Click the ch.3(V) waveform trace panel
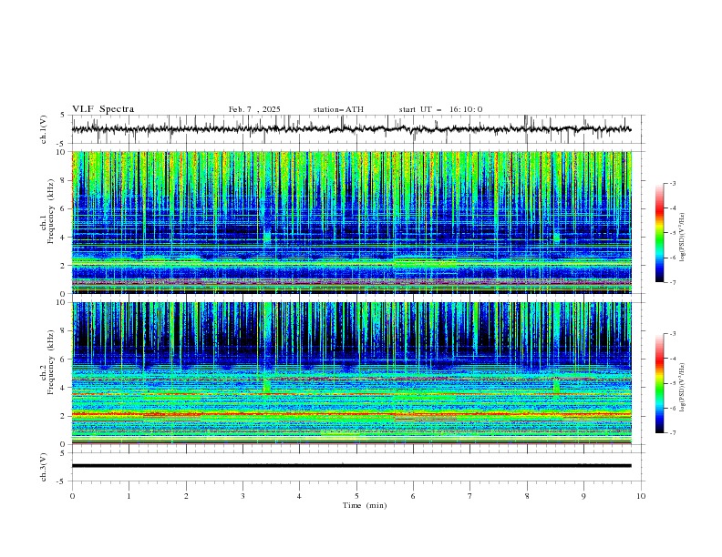 (x=358, y=467)
